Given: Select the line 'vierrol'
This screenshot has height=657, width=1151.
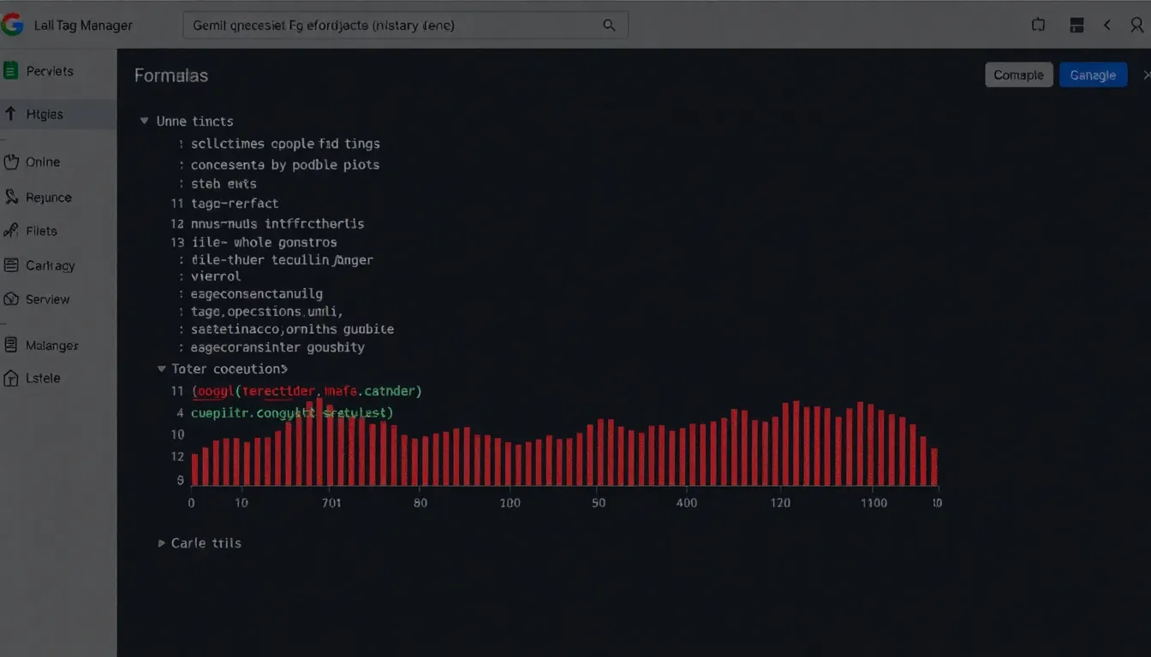Looking at the screenshot, I should pos(216,276).
